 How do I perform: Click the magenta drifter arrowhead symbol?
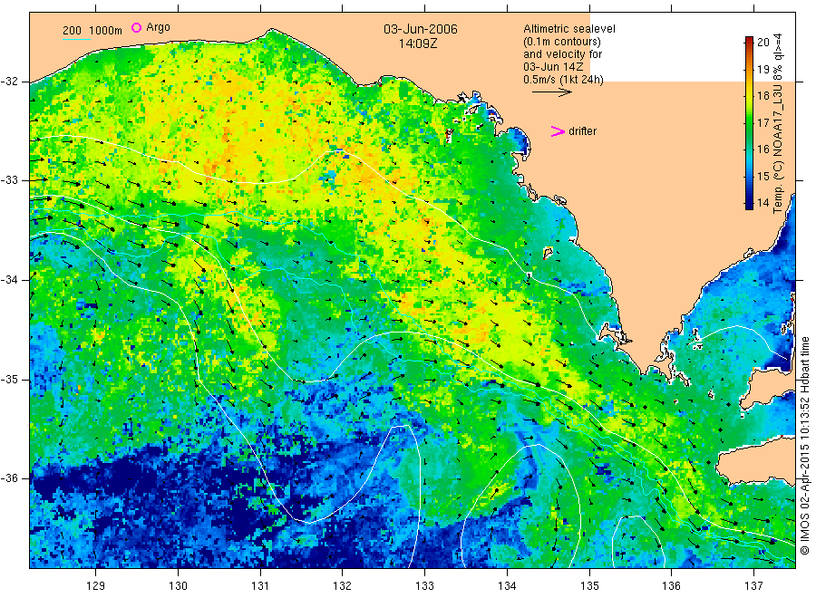pyautogui.click(x=558, y=131)
